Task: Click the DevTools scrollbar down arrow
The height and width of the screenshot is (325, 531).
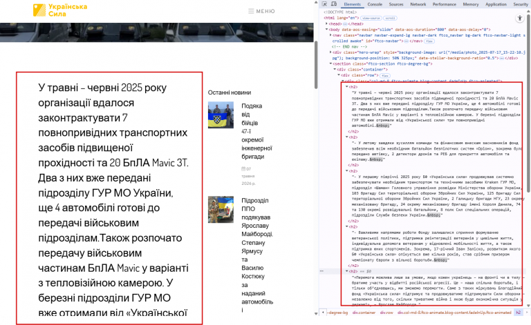Action: coord(528,306)
